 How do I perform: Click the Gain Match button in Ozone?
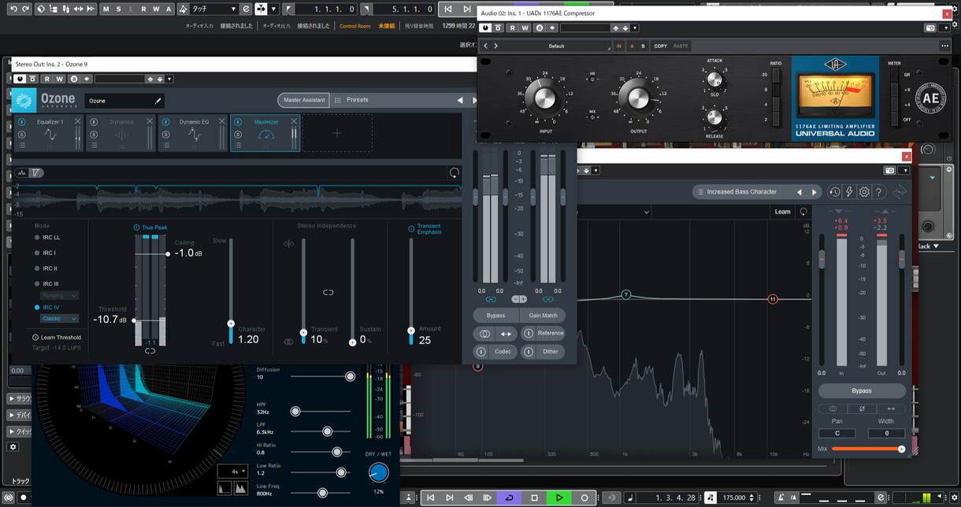click(x=543, y=315)
